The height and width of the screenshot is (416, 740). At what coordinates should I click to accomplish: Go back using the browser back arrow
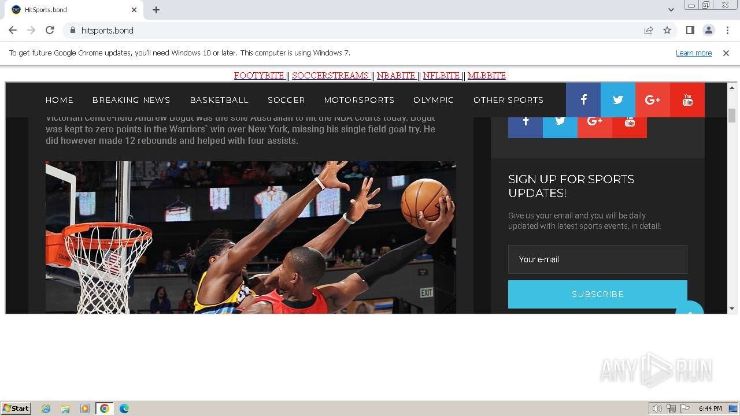[x=13, y=30]
